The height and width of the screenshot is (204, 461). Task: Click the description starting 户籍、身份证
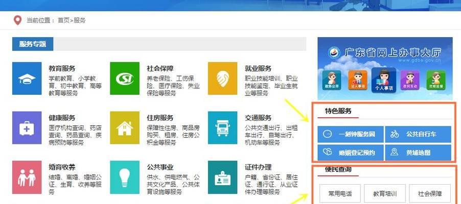(271, 185)
